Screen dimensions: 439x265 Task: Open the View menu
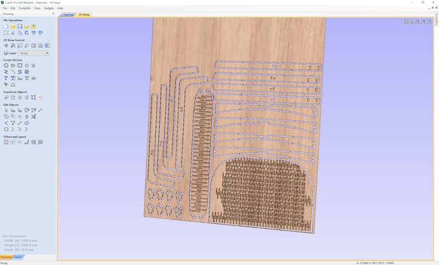(37, 8)
